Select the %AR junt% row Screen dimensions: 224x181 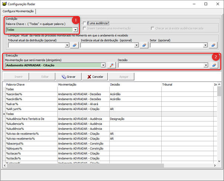coord(110,109)
